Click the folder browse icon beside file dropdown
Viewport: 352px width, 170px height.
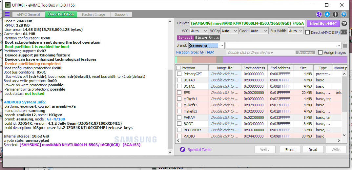345,46
